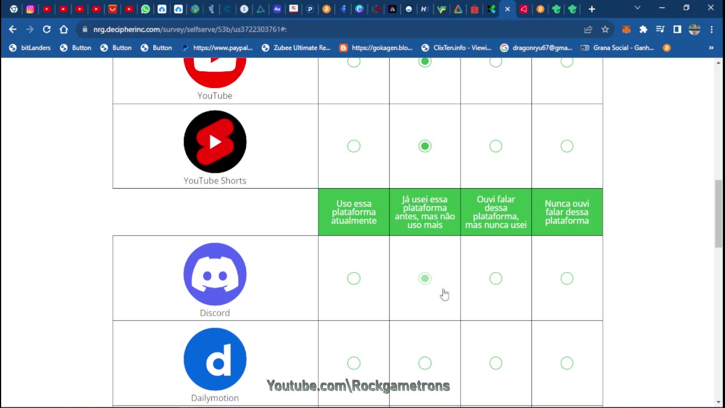The image size is (725, 408).
Task: Select 'Já usei' option for Discord
Action: 425,278
